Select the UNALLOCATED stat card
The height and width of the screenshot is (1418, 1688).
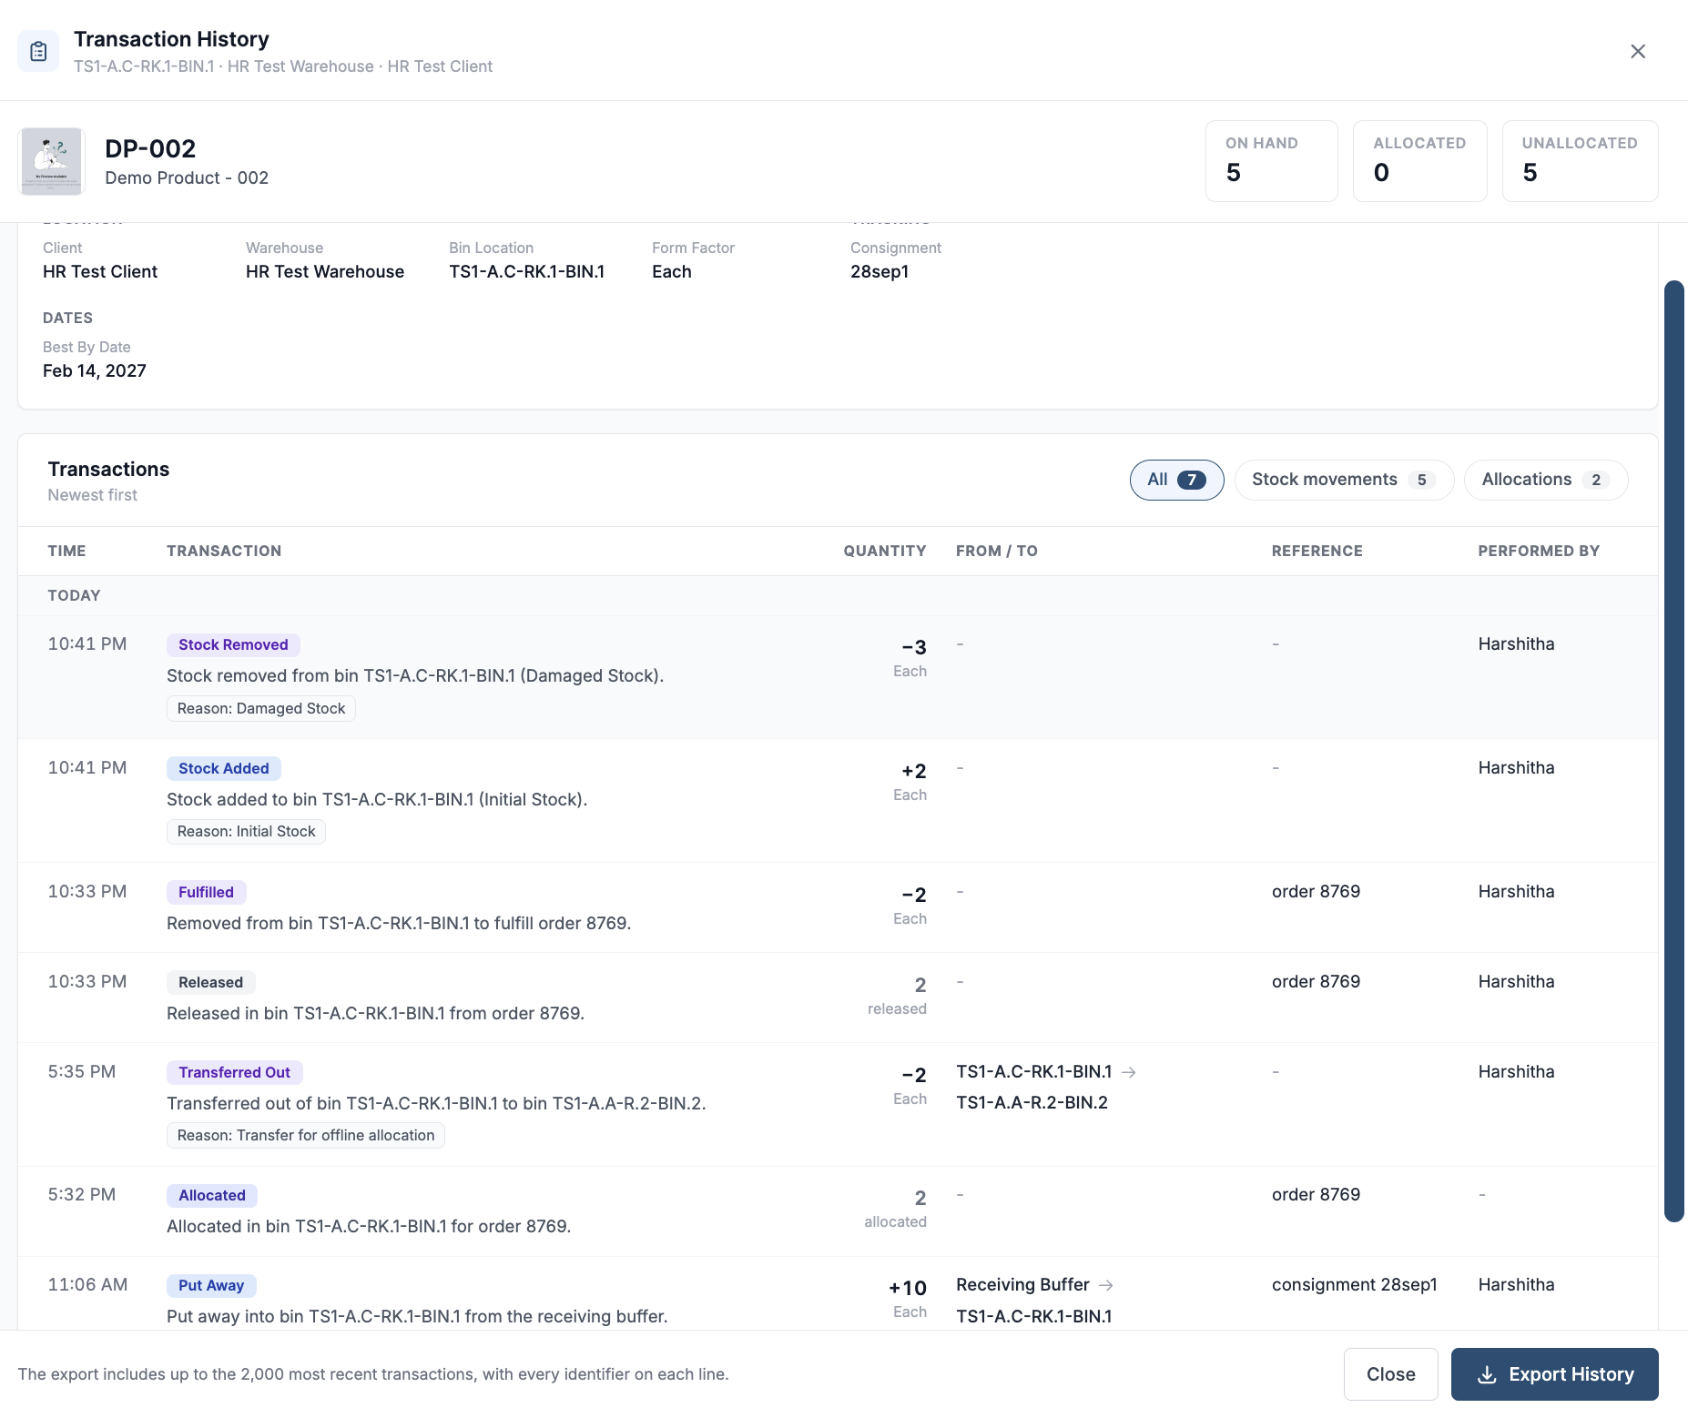(1580, 161)
